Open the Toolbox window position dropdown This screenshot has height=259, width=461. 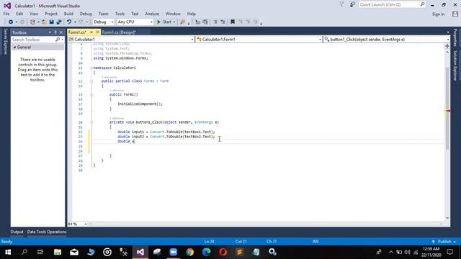[x=50, y=32]
